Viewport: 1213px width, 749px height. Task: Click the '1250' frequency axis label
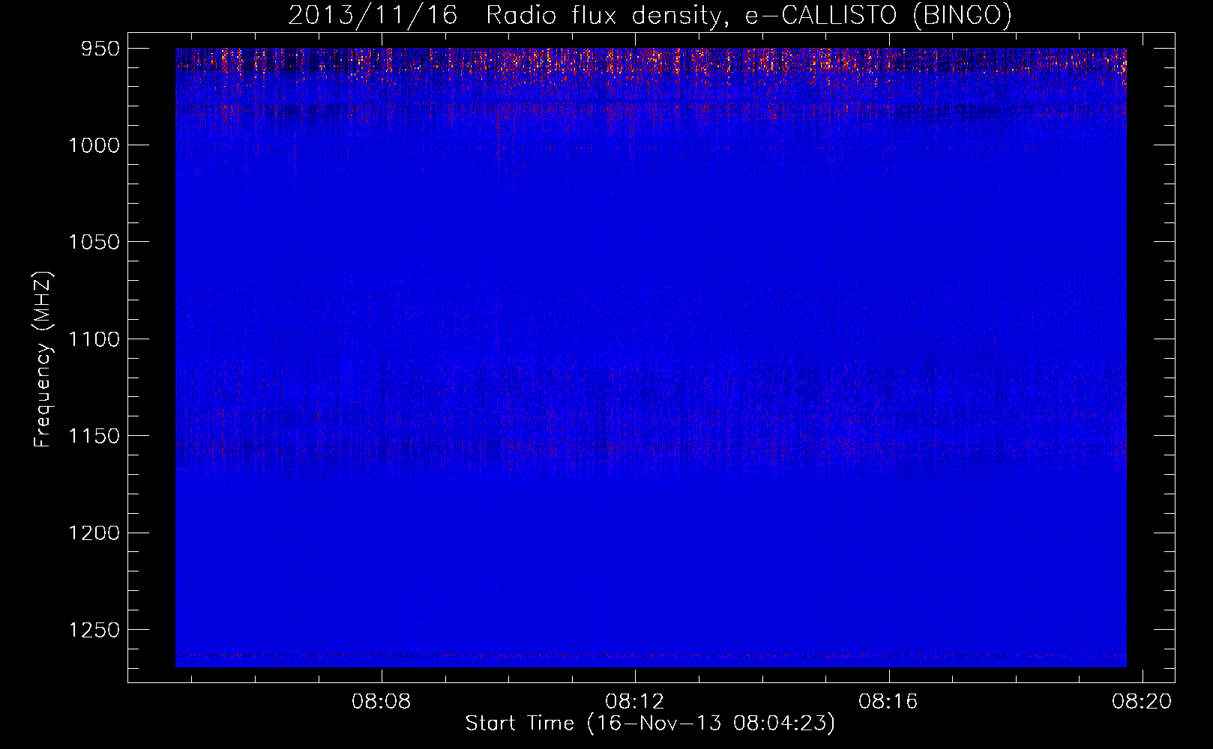click(94, 630)
